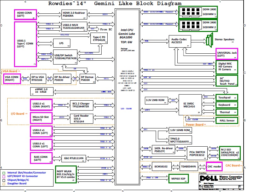
Task: Click the HDMI CONN (LEFT) block
Action: [25, 15]
